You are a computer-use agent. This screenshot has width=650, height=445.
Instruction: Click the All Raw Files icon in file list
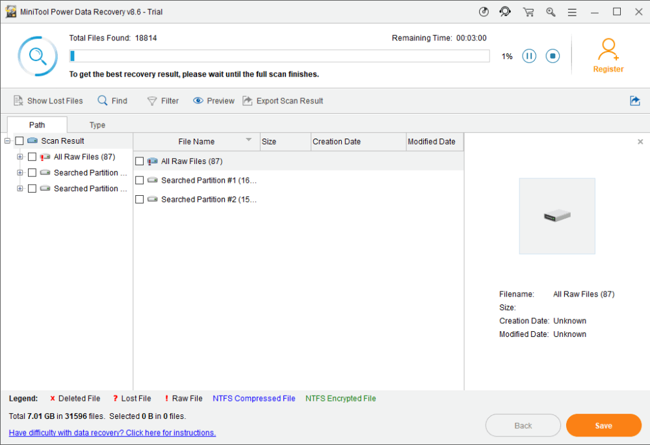(153, 161)
